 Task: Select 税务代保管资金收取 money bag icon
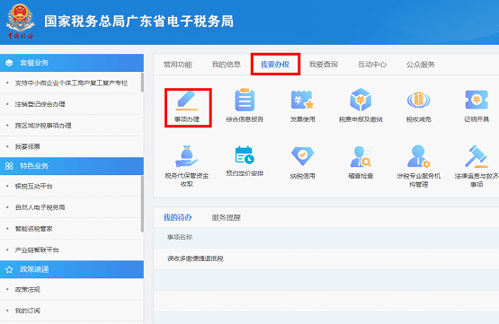187,156
